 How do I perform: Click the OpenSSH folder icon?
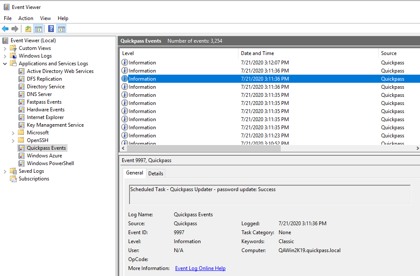click(x=21, y=140)
